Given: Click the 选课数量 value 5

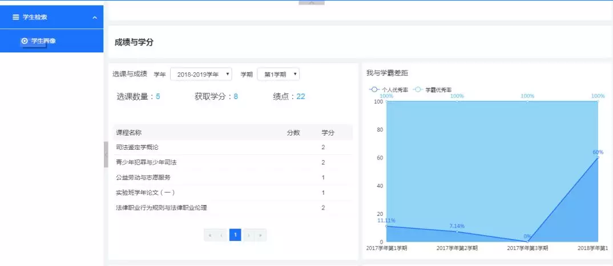Looking at the screenshot, I should click(158, 97).
